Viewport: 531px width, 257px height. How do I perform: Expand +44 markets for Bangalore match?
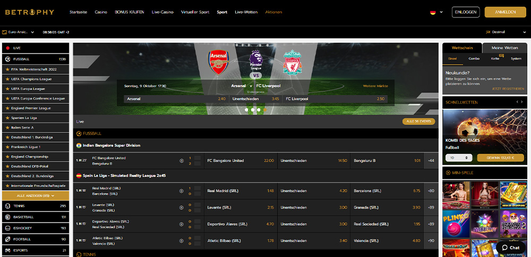pyautogui.click(x=431, y=161)
